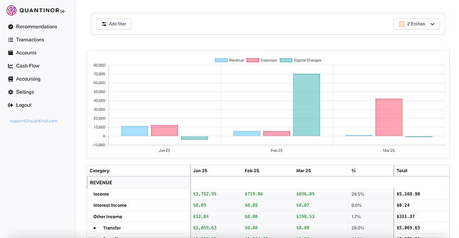
Task: Click the Settings gear icon
Action: (10, 92)
